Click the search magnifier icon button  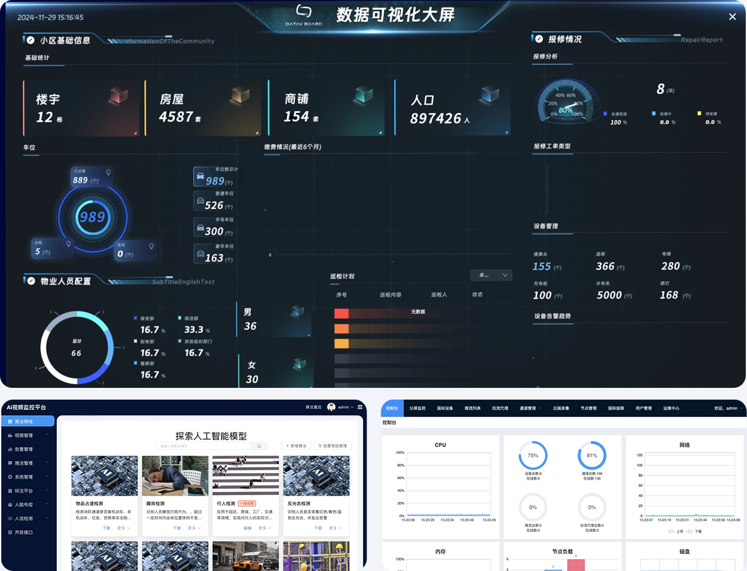coord(260,446)
